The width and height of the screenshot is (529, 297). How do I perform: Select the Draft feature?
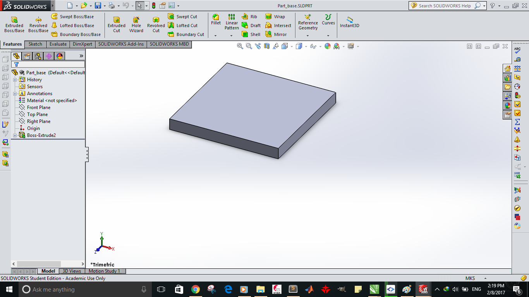coord(251,26)
